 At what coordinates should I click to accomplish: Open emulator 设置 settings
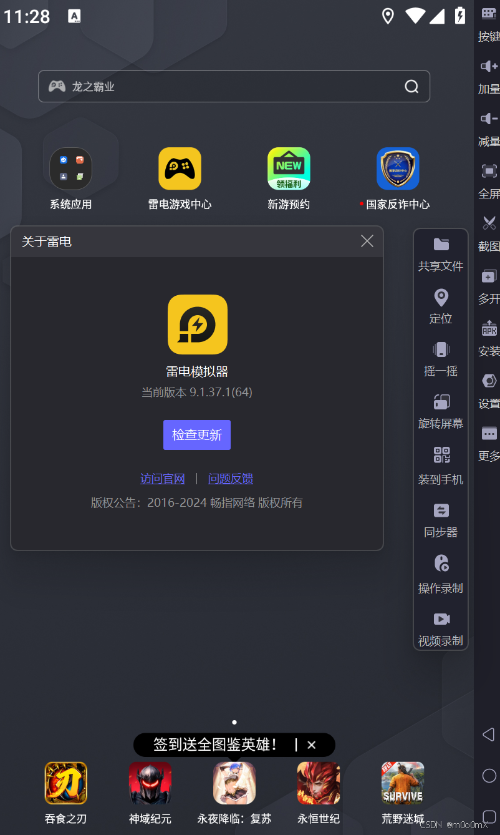[x=489, y=391]
